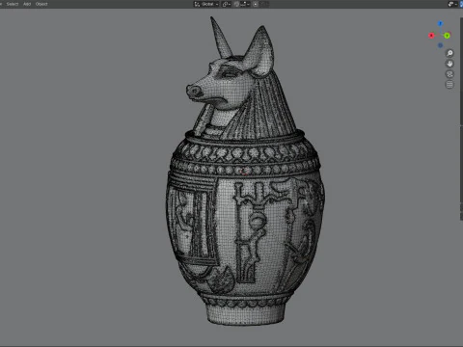
Task: Toggle the camera view button
Action: coord(449,74)
